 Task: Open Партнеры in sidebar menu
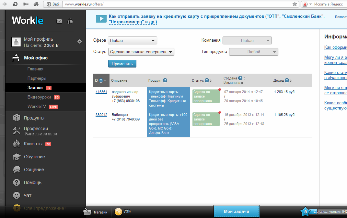click(x=37, y=78)
